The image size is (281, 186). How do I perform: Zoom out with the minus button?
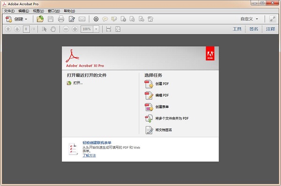point(66,29)
